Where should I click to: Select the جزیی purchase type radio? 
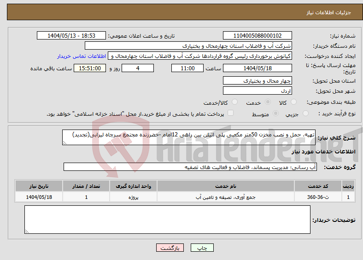305,113
